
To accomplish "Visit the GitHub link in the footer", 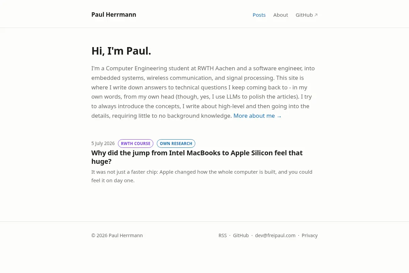I will tap(241, 235).
